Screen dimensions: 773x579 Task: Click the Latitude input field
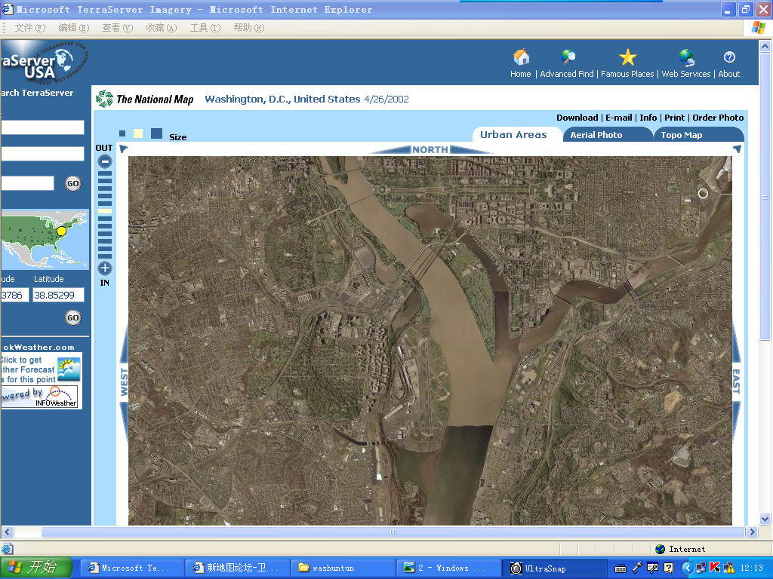(58, 296)
